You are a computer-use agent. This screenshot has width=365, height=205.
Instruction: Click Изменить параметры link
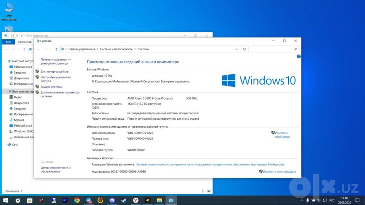tap(282, 135)
